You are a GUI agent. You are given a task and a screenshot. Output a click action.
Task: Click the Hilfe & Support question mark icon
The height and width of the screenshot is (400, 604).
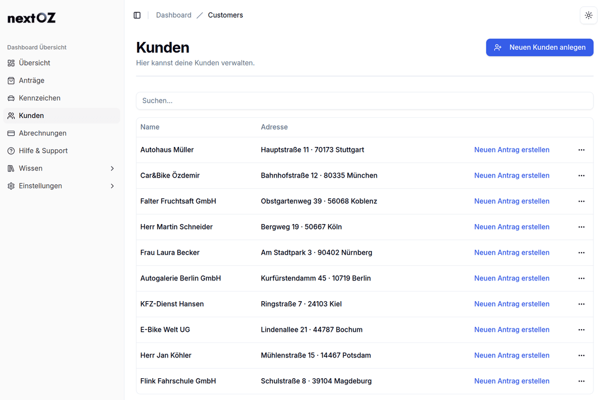pos(11,150)
